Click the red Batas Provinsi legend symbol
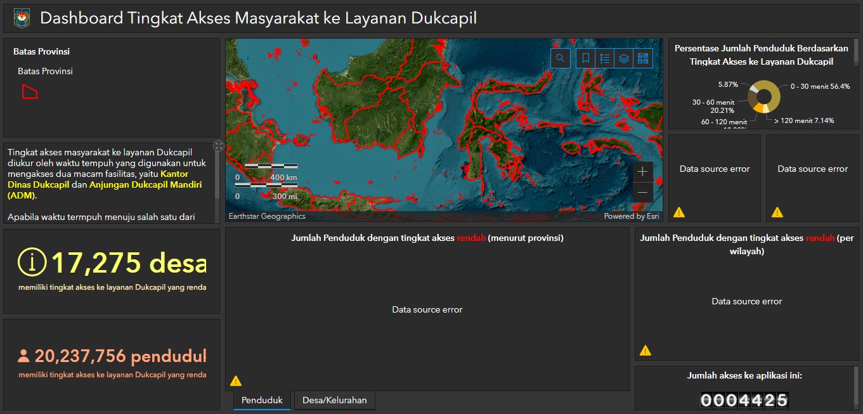This screenshot has width=863, height=414. (x=29, y=91)
